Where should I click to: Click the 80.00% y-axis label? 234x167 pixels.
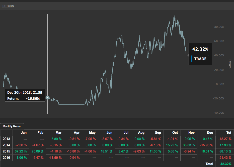(x=219, y=27)
